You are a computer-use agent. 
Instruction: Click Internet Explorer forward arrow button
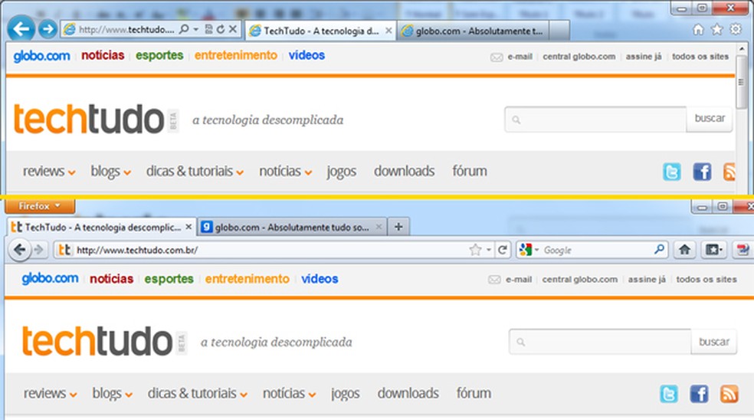[x=48, y=29]
